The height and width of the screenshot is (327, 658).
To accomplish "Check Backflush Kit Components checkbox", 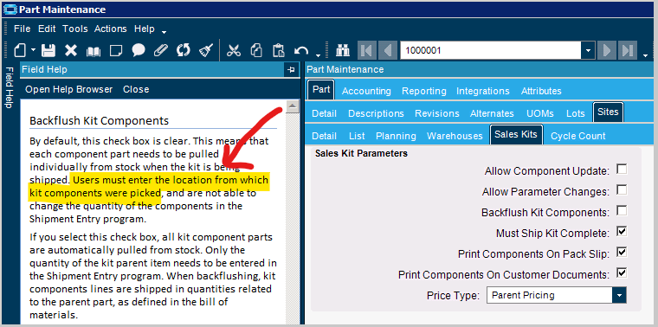I will [622, 211].
